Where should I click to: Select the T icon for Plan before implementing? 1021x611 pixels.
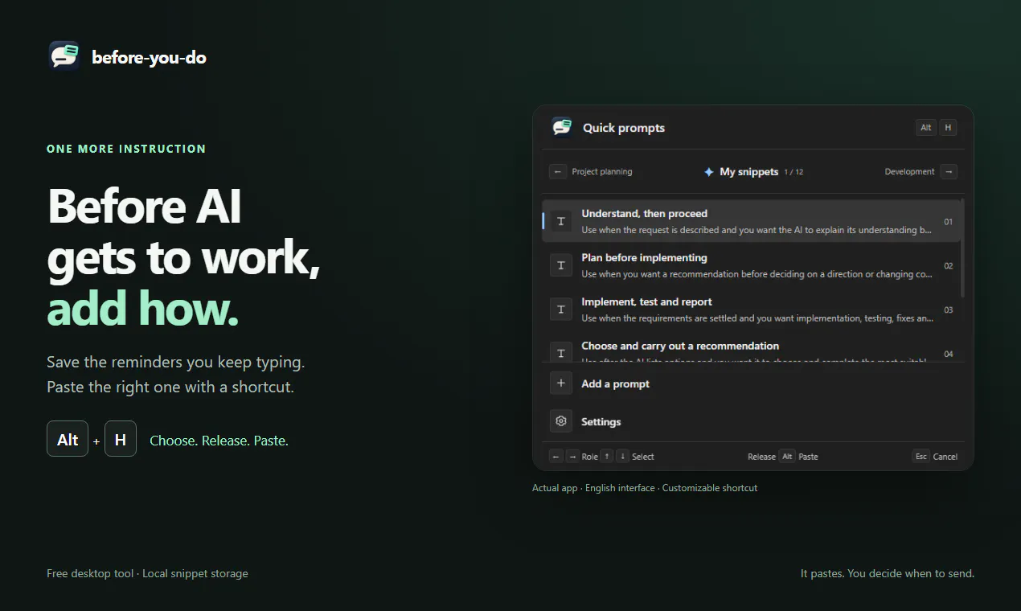[x=561, y=265]
